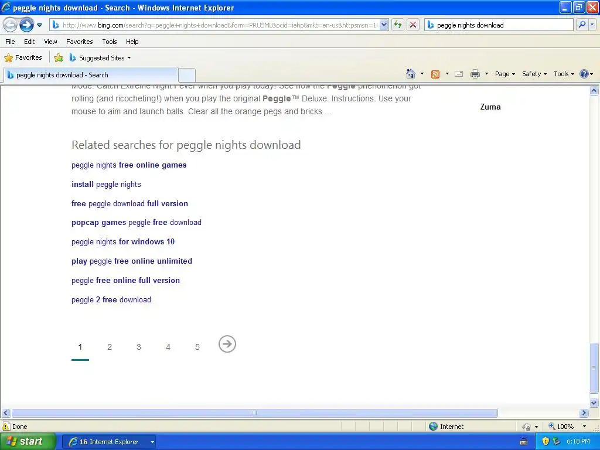Click the blue Help question icon
The width and height of the screenshot is (600, 450).
click(x=584, y=74)
